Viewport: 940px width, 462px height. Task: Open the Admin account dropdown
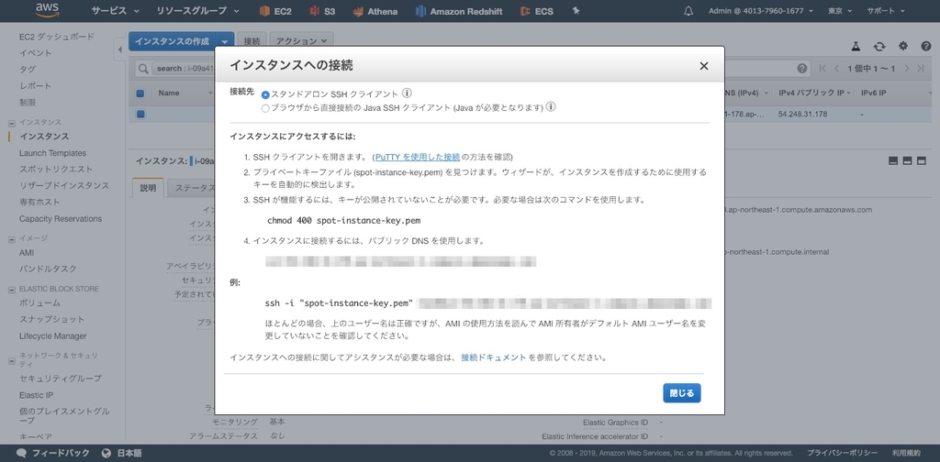763,11
